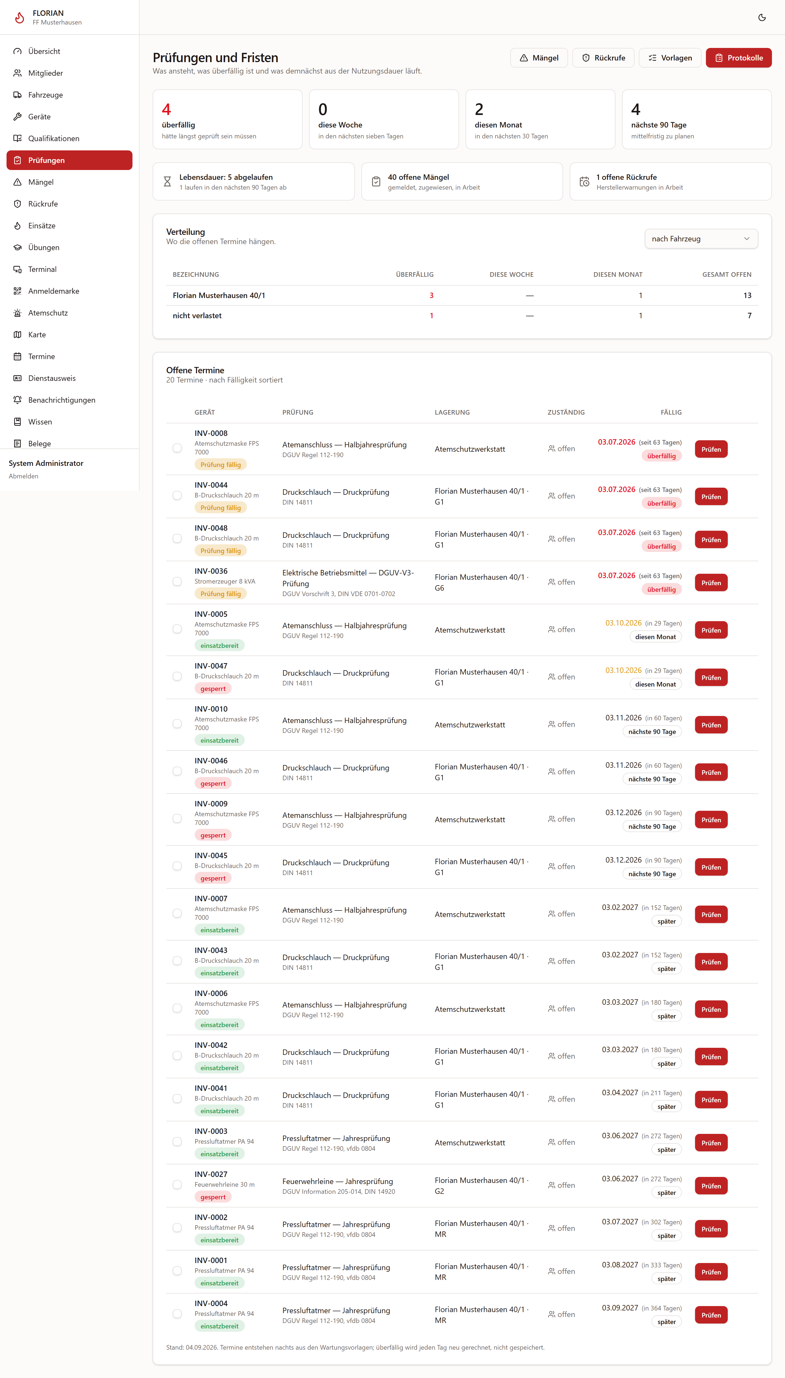The image size is (785, 1378).
Task: Select checkbox for INV-0036 row
Action: [x=177, y=582]
